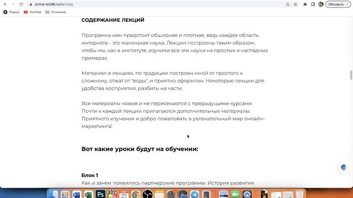Open the extensions puzzle icon
Screen dimensions: 353x198
(x=305, y=4)
